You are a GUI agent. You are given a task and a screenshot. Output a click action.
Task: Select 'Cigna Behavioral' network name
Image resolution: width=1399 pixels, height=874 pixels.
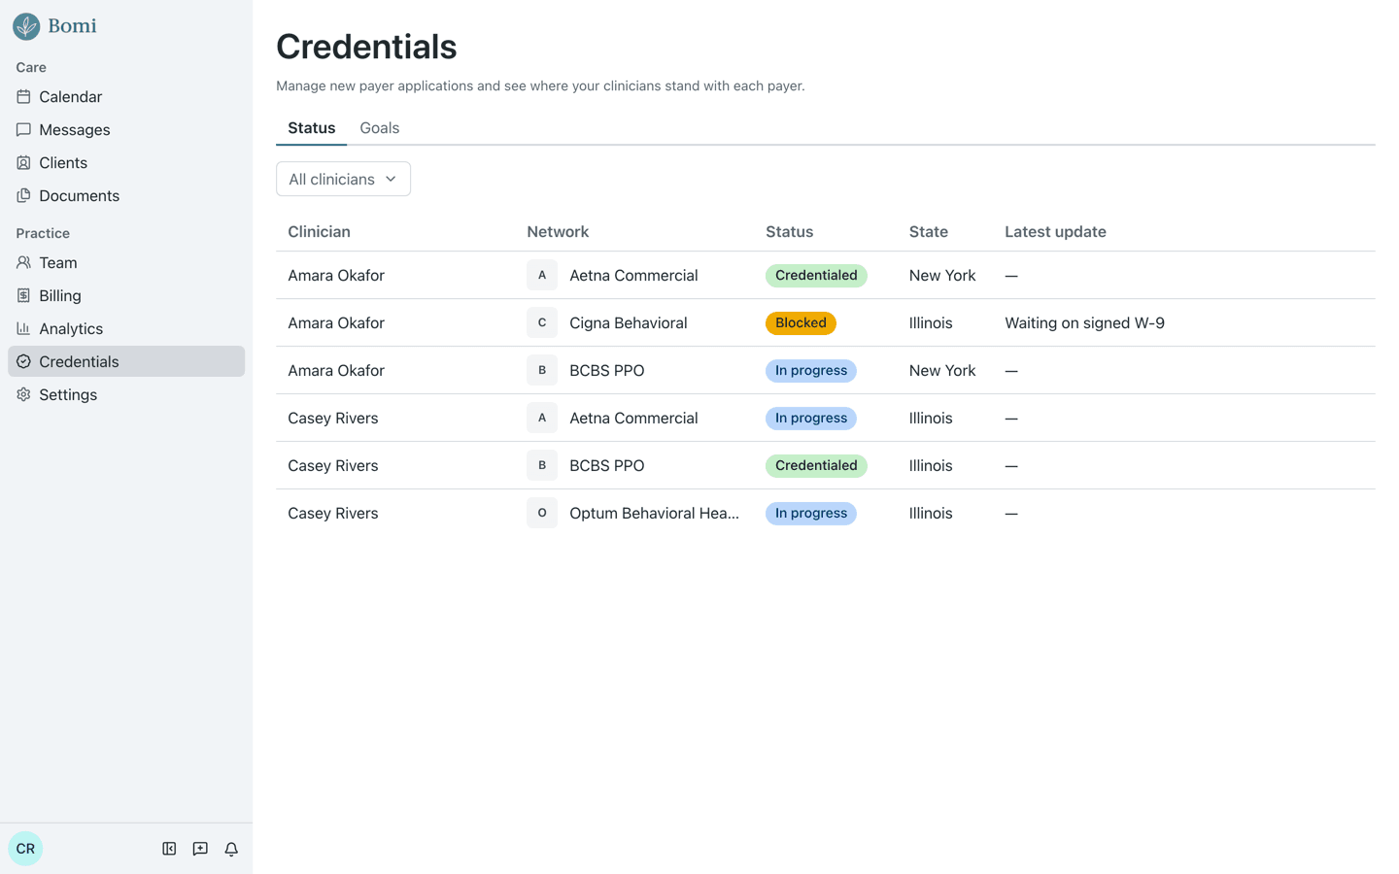pos(629,323)
